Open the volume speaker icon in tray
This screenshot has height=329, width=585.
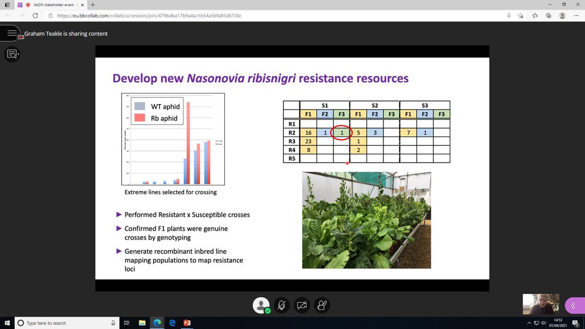[544, 323]
